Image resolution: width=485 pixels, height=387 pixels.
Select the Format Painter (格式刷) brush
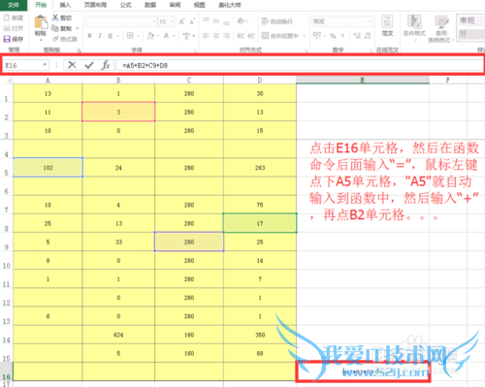pos(55,39)
